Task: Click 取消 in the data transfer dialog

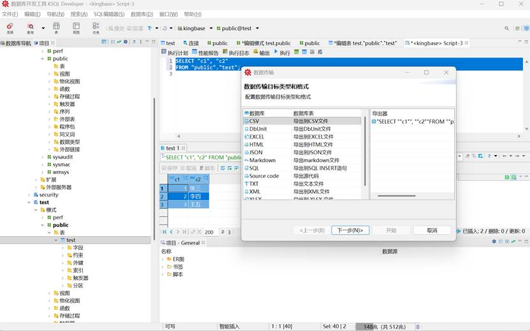Action: pos(432,230)
